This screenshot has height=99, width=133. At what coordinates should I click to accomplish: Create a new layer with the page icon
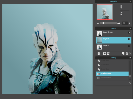point(123,53)
